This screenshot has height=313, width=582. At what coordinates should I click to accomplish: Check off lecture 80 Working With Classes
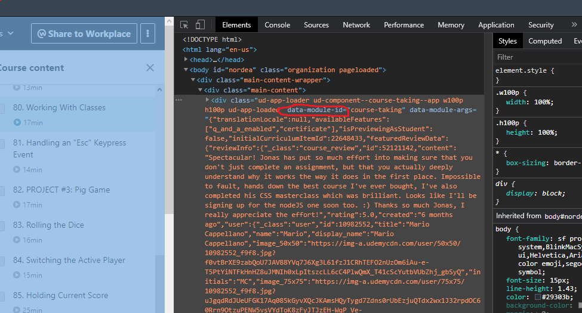2,109
